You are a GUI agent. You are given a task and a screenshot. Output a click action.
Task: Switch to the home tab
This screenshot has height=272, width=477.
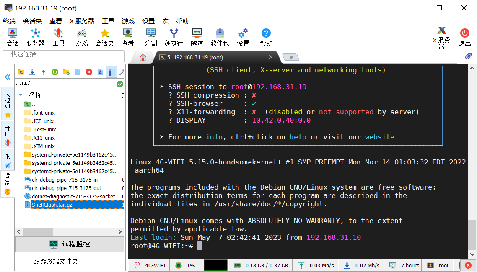tap(143, 57)
